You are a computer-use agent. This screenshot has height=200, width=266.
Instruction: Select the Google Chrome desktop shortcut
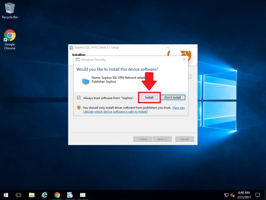[10, 40]
